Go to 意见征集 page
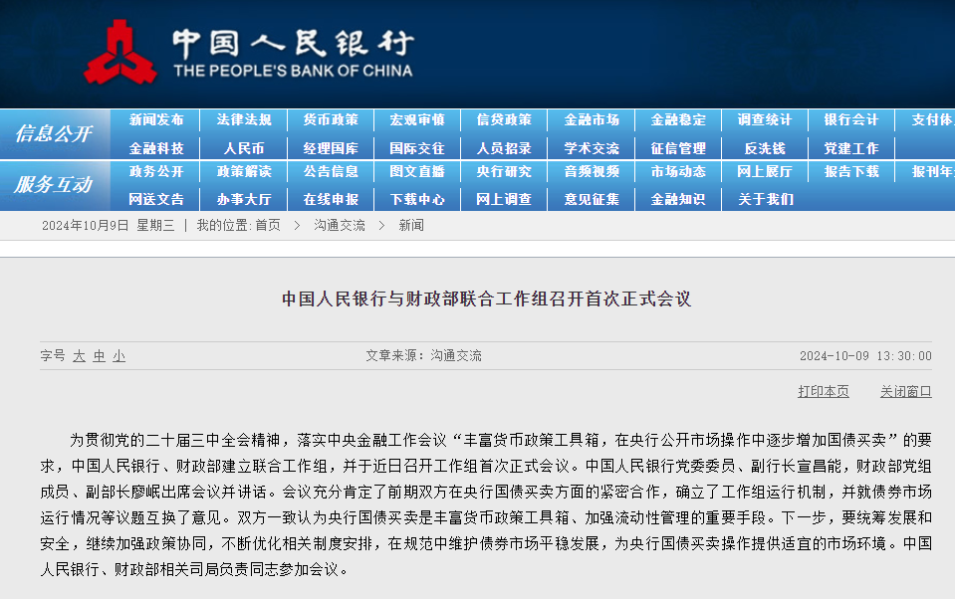 point(592,199)
